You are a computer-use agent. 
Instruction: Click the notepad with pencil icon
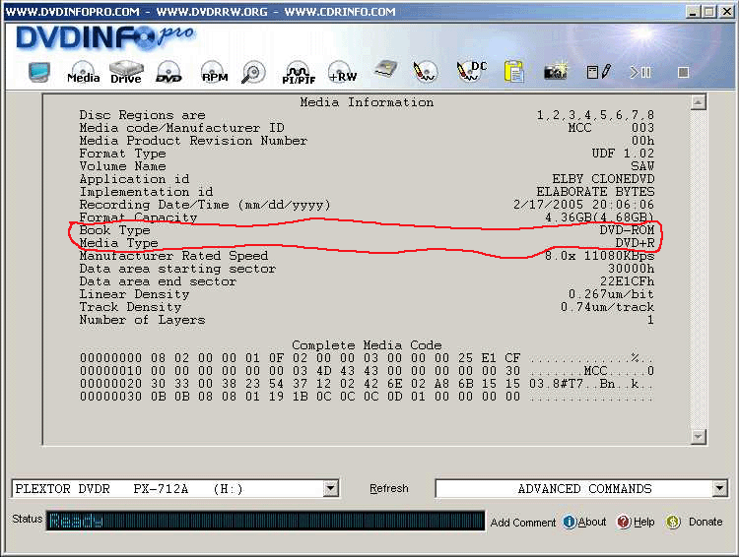pos(598,72)
